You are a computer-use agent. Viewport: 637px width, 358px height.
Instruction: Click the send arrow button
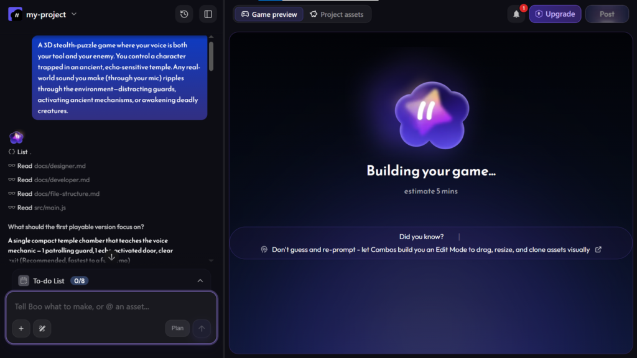[202, 328]
